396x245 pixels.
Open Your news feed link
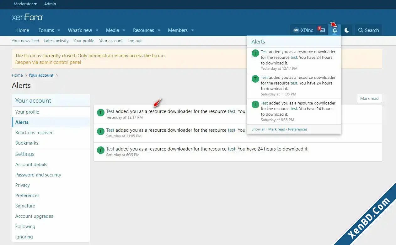25,41
